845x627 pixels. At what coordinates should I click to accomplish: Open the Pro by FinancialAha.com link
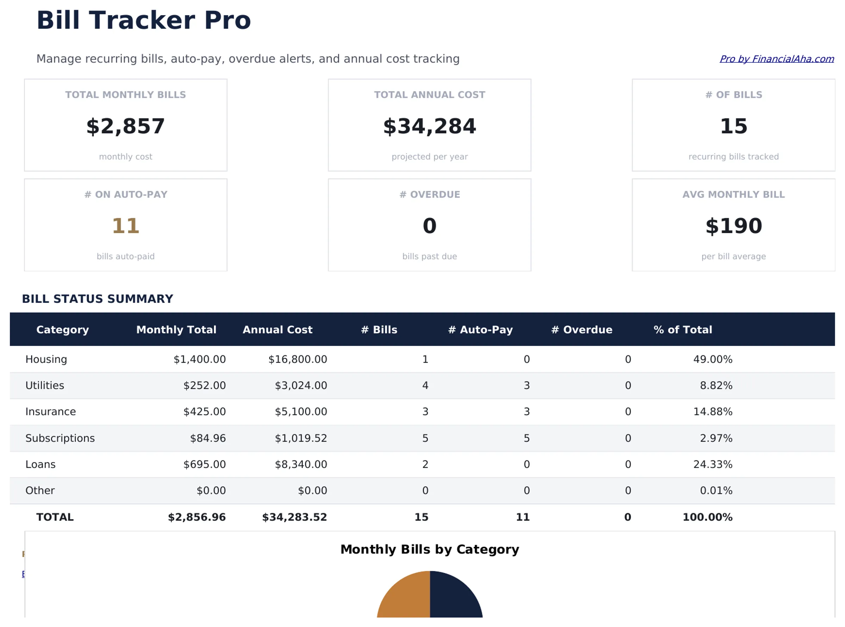coord(776,59)
